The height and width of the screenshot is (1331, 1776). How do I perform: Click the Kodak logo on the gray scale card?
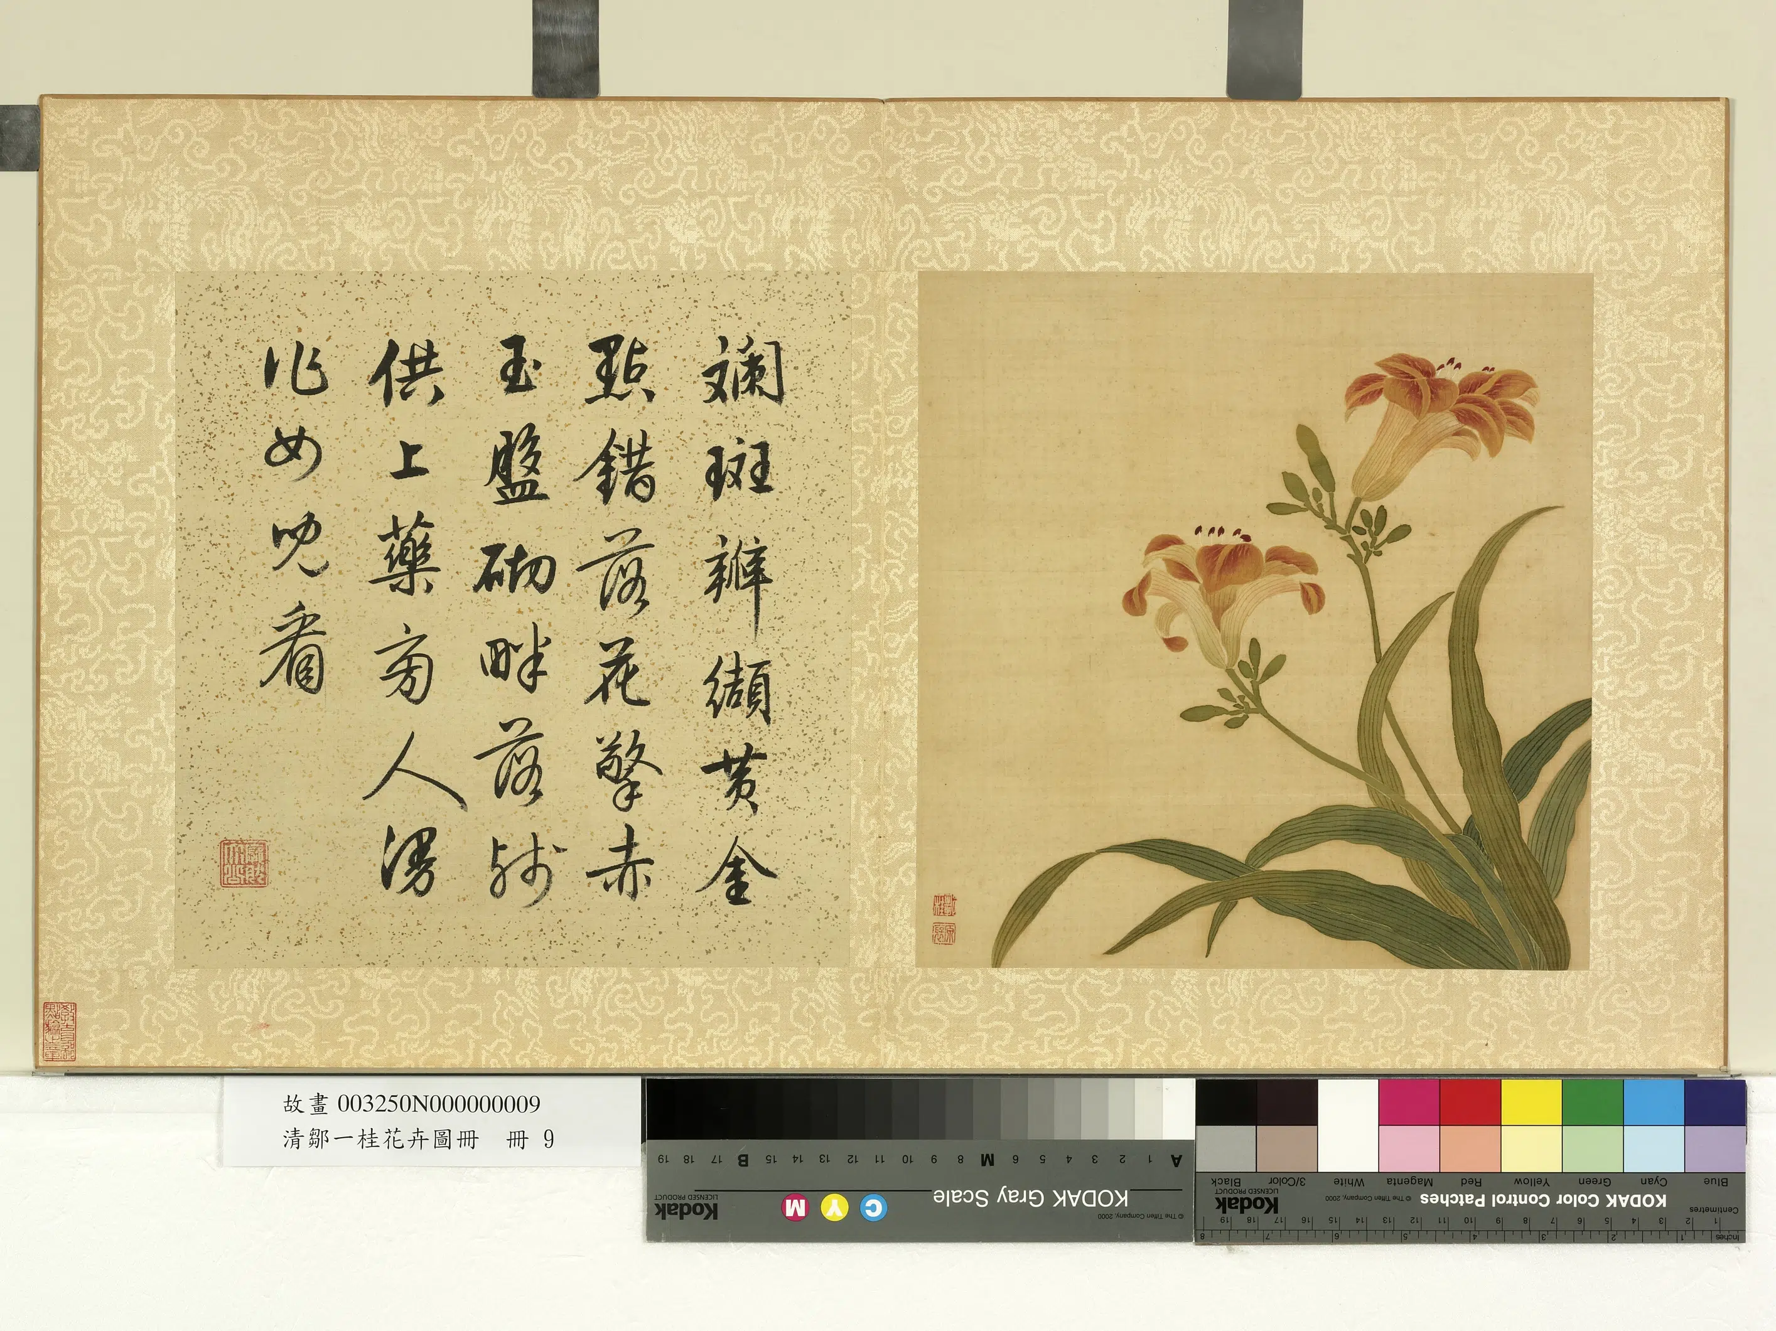686,1211
